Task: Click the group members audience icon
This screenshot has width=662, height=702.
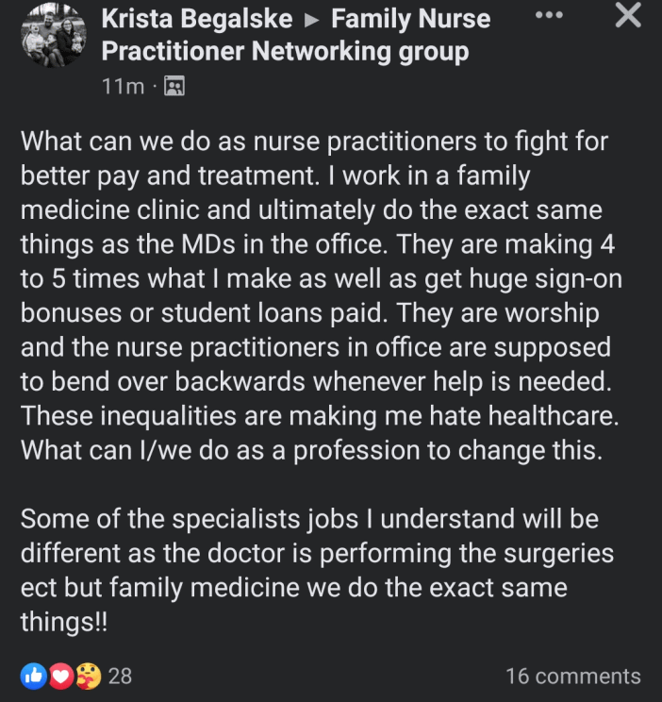Action: (174, 86)
